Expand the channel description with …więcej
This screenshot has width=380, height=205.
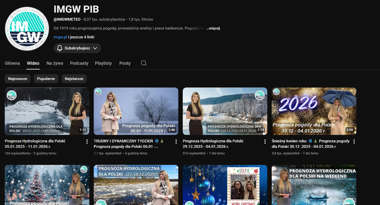click(213, 28)
